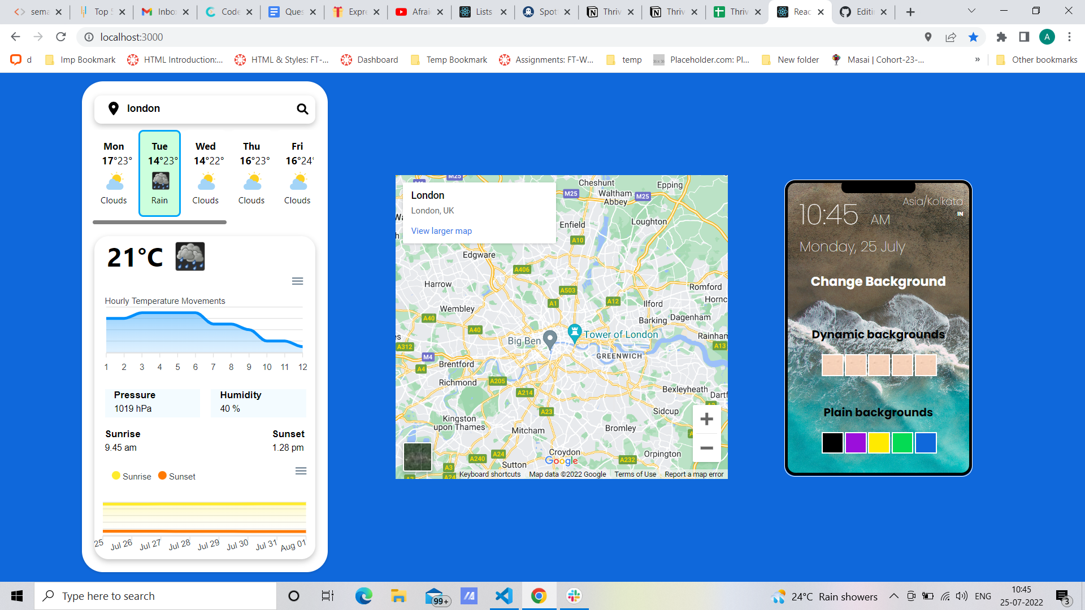Click the Big Ben map marker

(550, 341)
